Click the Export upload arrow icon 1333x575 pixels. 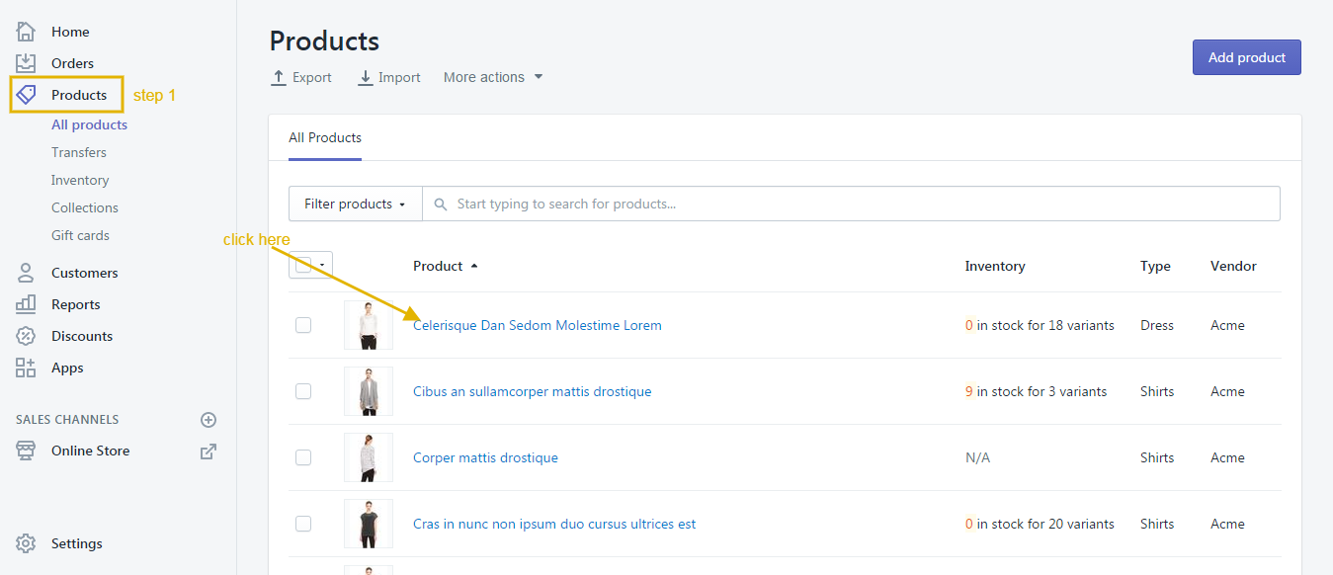[279, 77]
